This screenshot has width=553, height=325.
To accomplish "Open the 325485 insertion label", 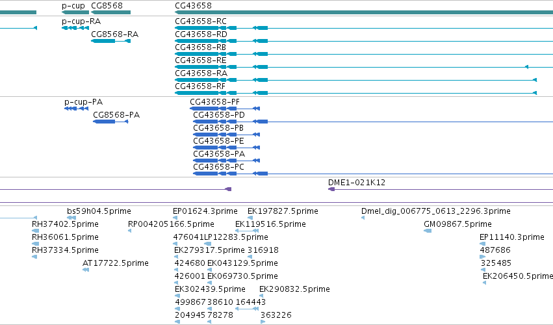I will coord(496,264).
